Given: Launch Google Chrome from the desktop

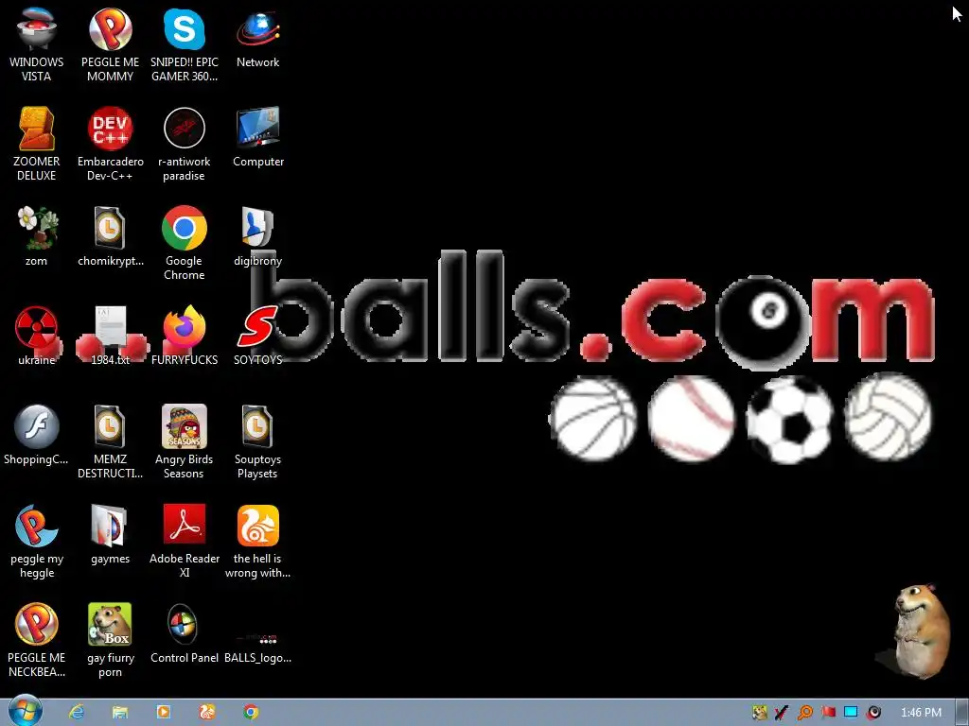Looking at the screenshot, I should [185, 243].
